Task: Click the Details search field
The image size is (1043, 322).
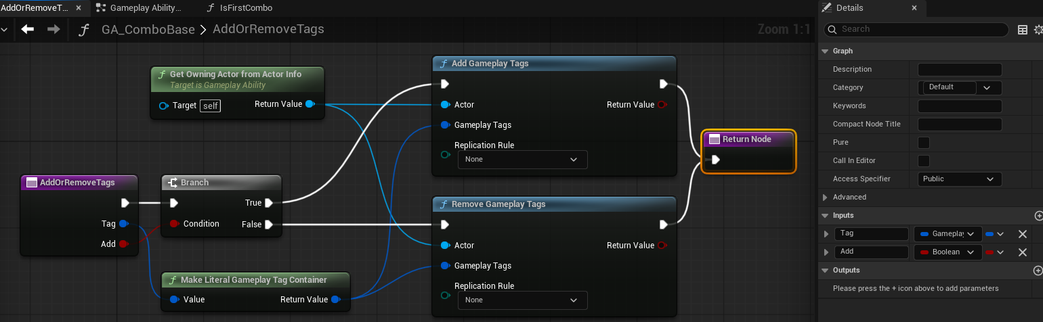Action: (921, 30)
